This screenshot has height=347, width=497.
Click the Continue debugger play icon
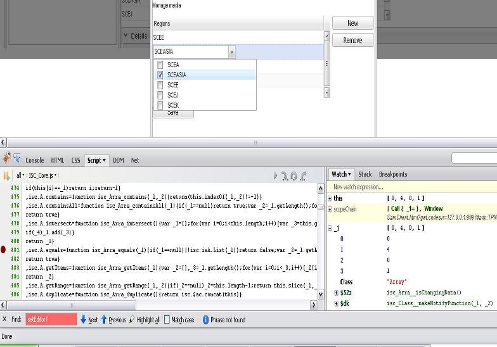[x=276, y=175]
